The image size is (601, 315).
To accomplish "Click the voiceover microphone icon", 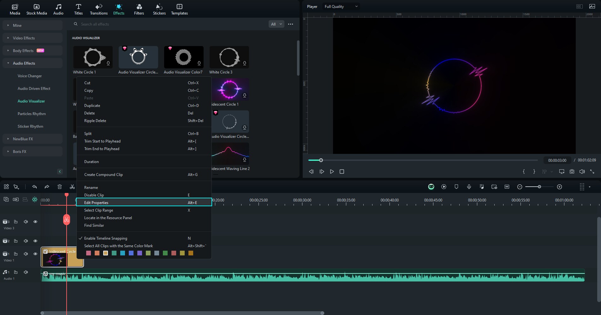I will (469, 187).
